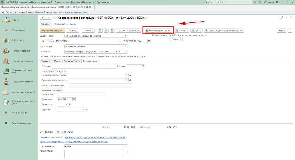This screenshot has width=295, height=160.
Task: Expand the Вид операции dropdown
Action: coord(126,36)
